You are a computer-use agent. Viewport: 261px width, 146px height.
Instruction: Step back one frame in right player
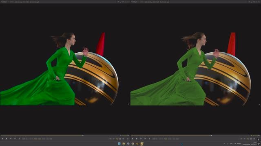pos(141,139)
